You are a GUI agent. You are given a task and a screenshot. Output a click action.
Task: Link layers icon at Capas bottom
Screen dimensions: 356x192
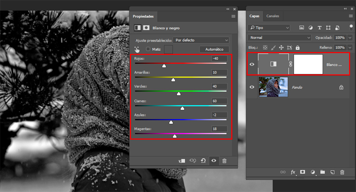coord(283,172)
